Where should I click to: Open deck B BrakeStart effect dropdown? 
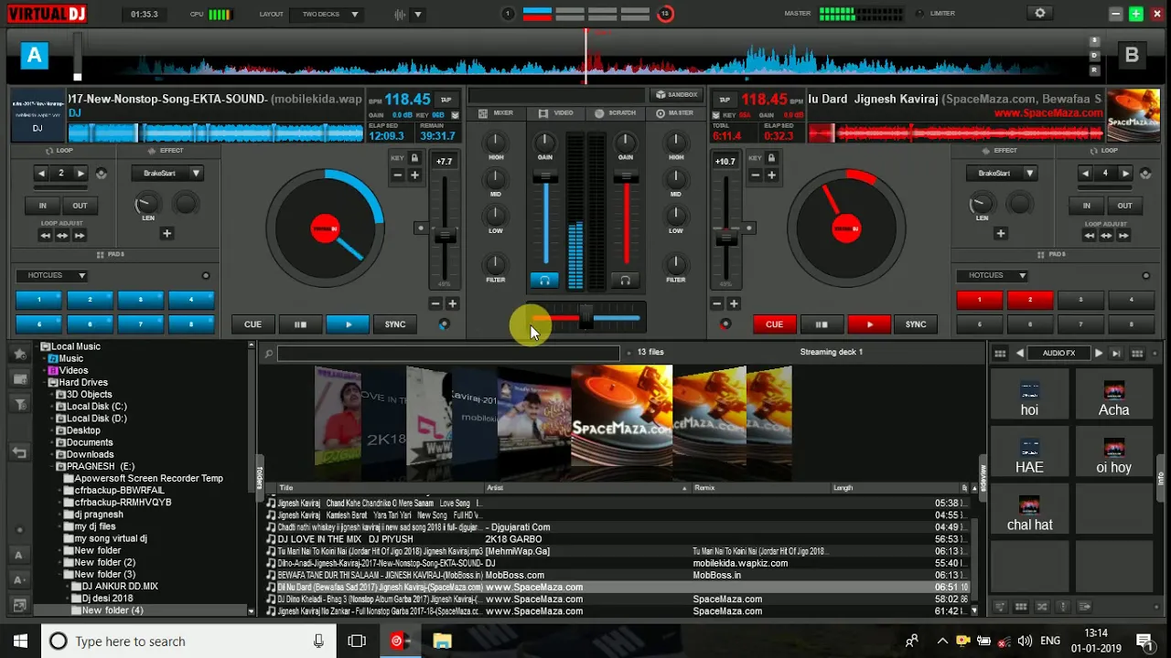1002,173
